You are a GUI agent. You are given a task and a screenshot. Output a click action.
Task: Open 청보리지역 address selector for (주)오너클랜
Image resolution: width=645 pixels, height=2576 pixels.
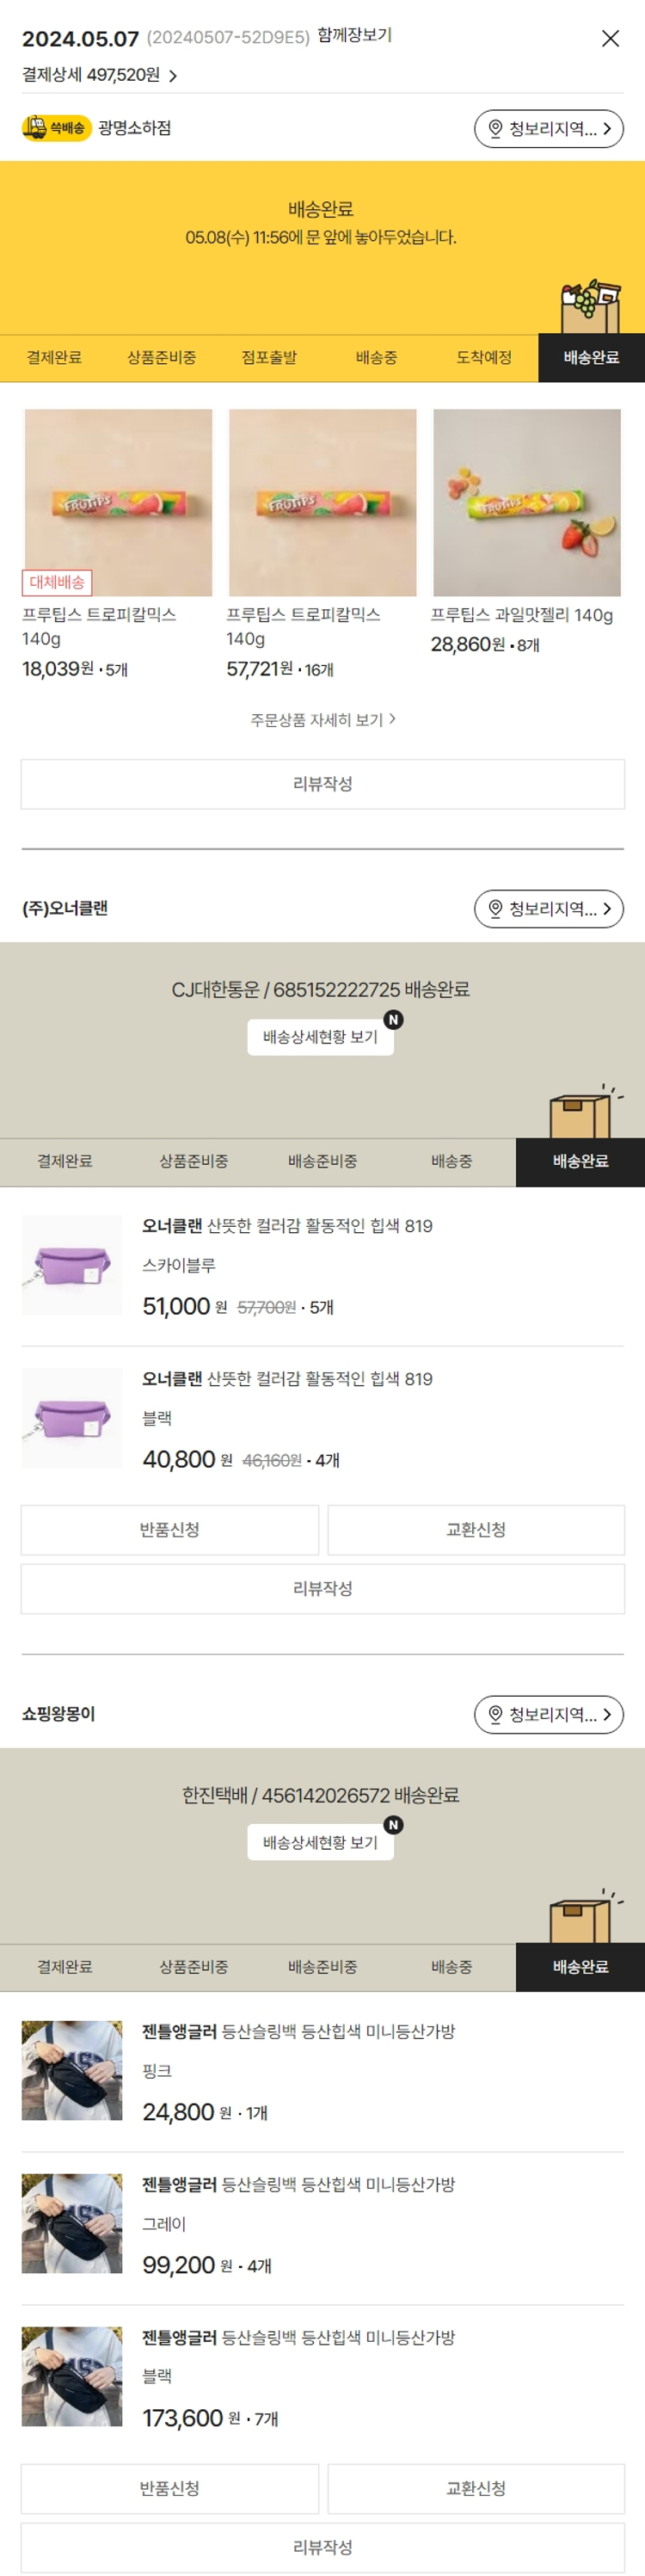pyautogui.click(x=548, y=909)
